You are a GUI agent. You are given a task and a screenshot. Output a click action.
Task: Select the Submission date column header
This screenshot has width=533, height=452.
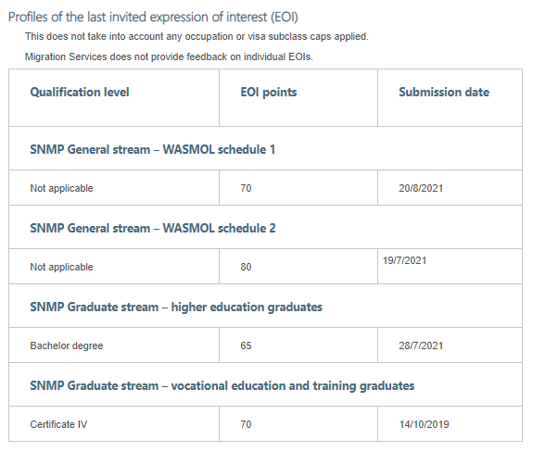coord(451,98)
